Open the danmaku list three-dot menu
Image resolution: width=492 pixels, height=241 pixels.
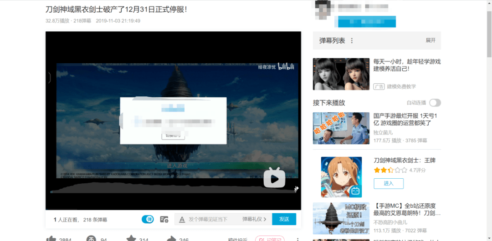tap(352, 40)
